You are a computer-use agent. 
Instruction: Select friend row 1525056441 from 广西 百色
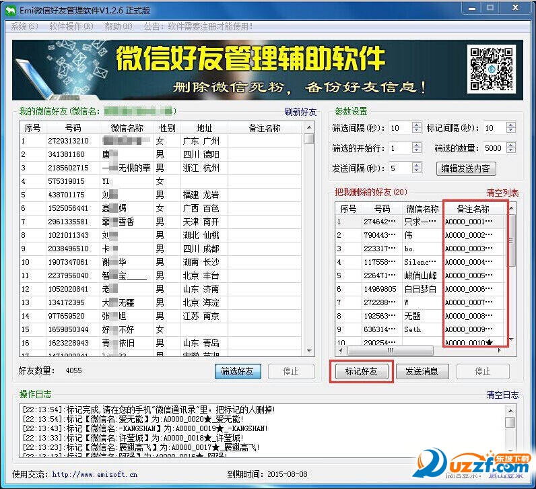point(161,208)
